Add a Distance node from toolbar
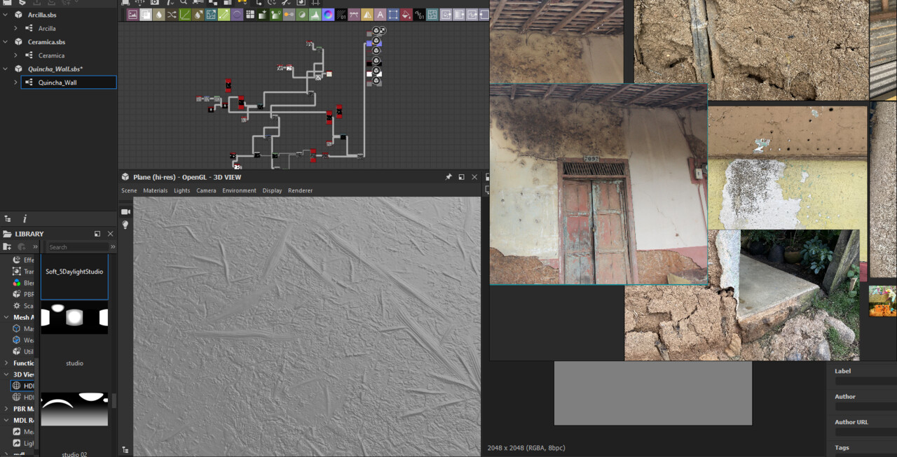This screenshot has width=897, height=457. (225, 14)
